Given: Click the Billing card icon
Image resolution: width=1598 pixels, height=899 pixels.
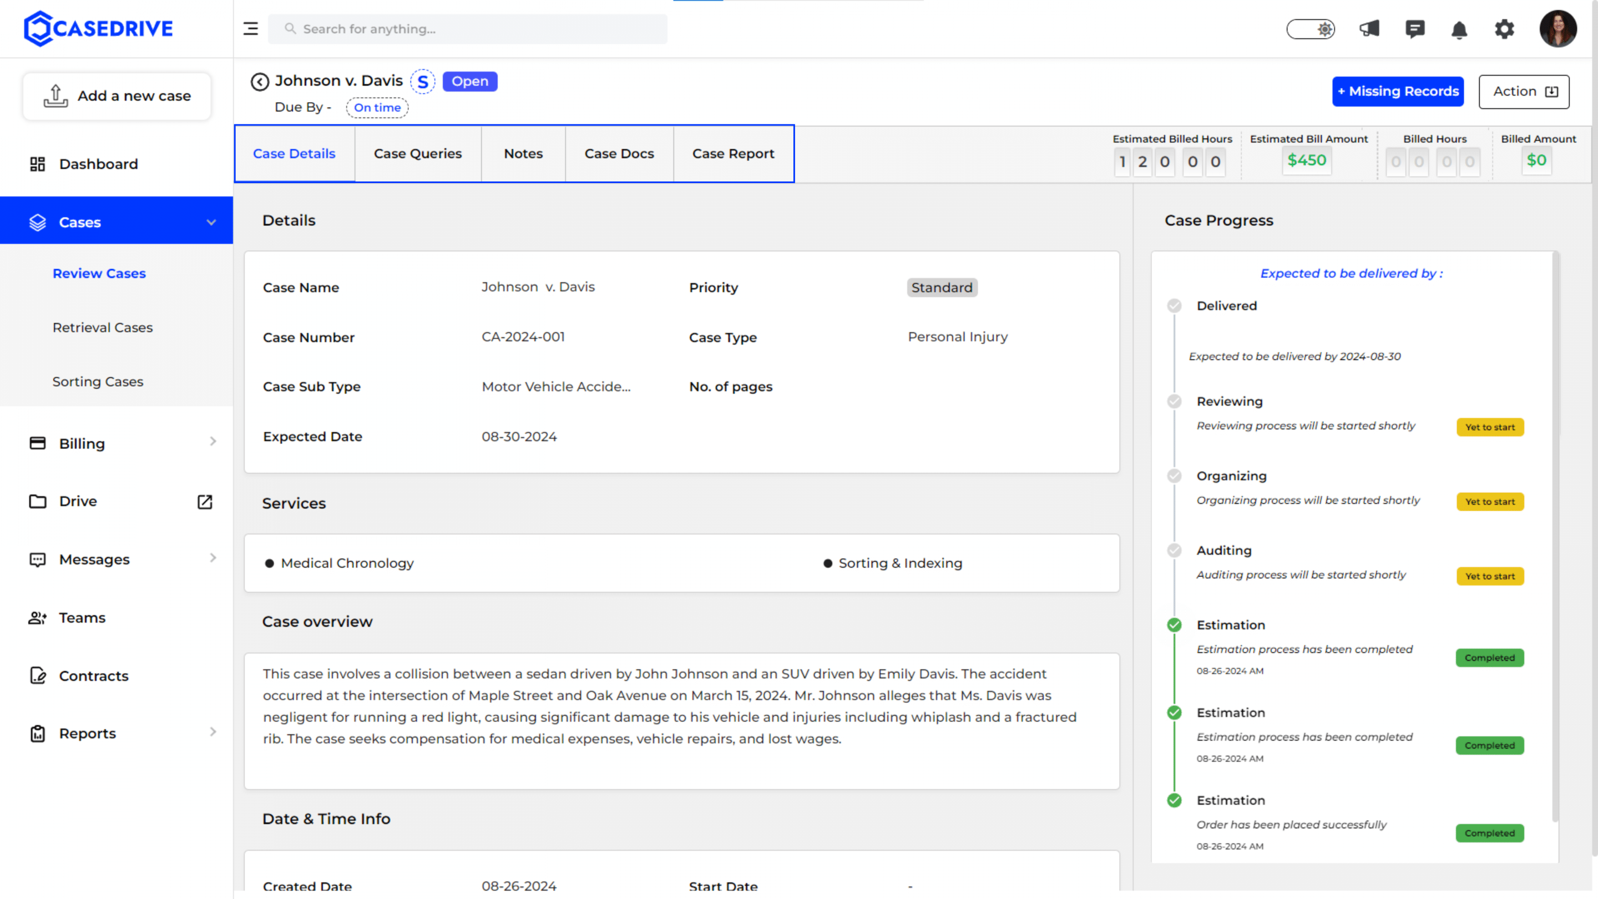Looking at the screenshot, I should (x=37, y=443).
